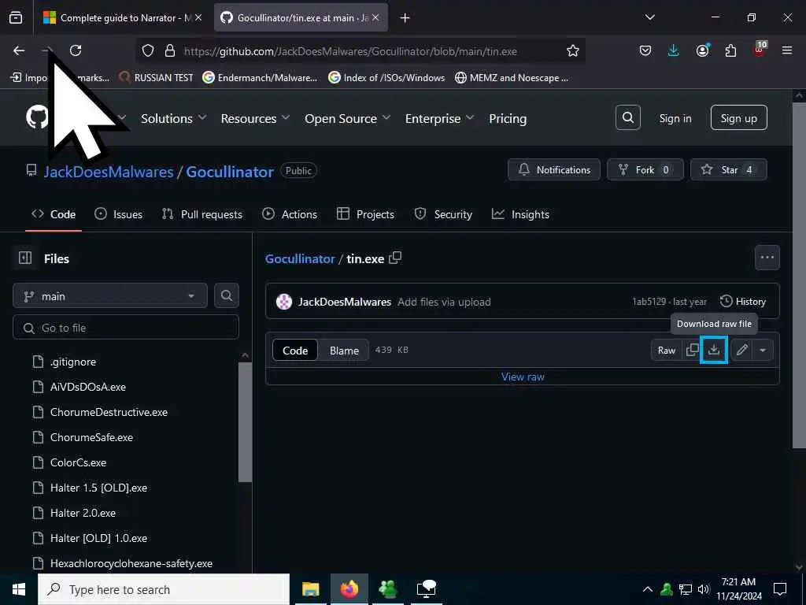The image size is (806, 605).
Task: Open the Issues tab
Action: click(x=119, y=214)
